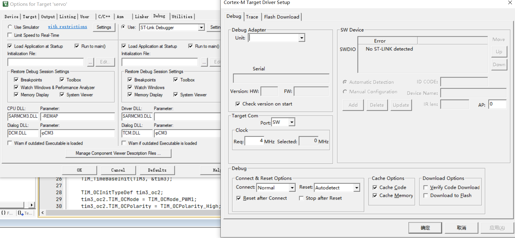Screen dimensions: 515x238
Task: Open the Port SW dropdown
Action: [x=292, y=122]
